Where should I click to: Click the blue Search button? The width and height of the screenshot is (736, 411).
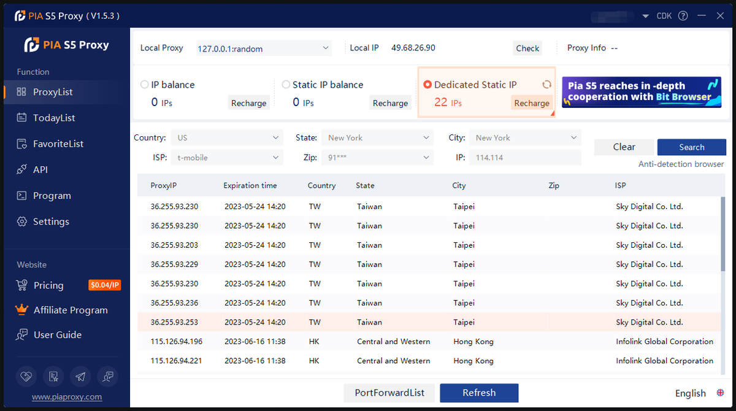692,147
